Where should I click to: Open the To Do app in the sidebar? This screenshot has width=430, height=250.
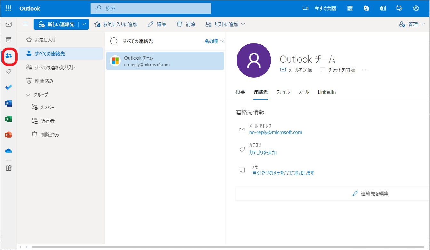click(8, 87)
